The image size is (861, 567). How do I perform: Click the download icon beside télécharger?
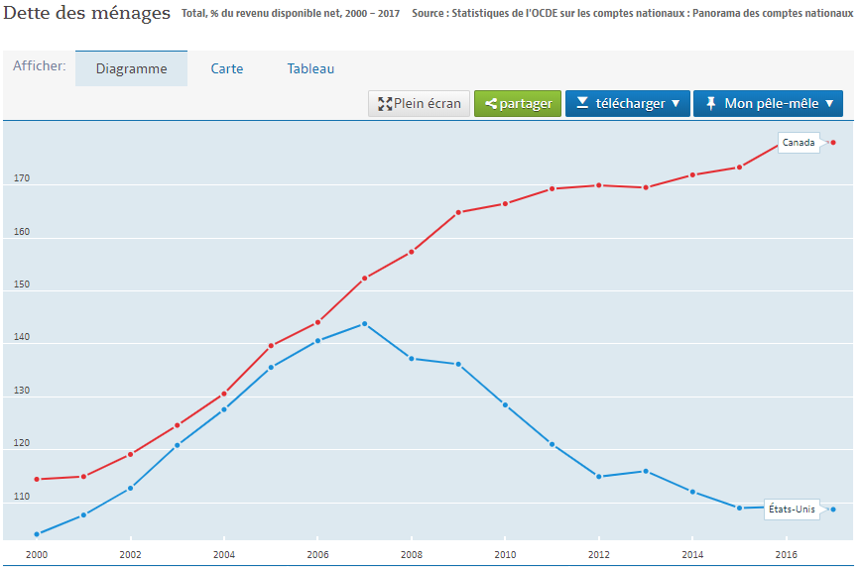pyautogui.click(x=582, y=103)
